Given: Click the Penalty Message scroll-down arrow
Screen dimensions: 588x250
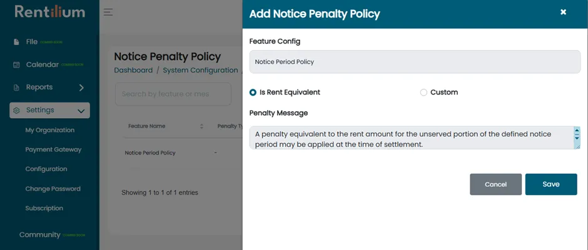Looking at the screenshot, I should click(577, 138).
